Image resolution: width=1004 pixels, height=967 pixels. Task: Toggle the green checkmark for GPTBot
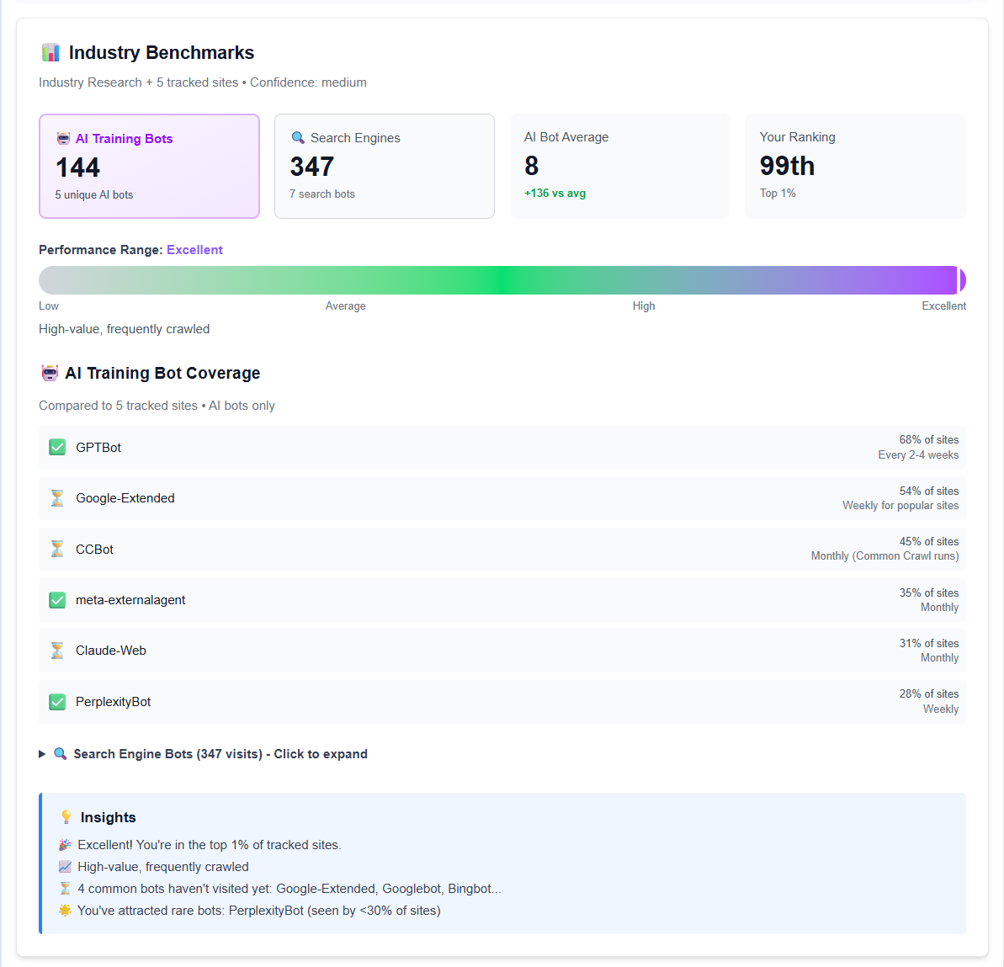(x=56, y=447)
